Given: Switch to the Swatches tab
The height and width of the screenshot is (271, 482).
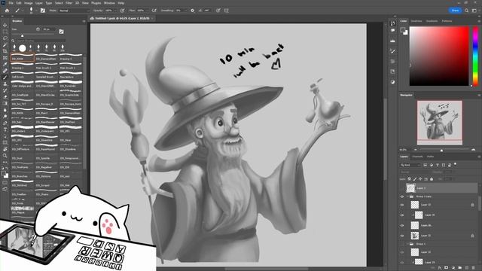Looking at the screenshot, I should pyautogui.click(x=416, y=21).
